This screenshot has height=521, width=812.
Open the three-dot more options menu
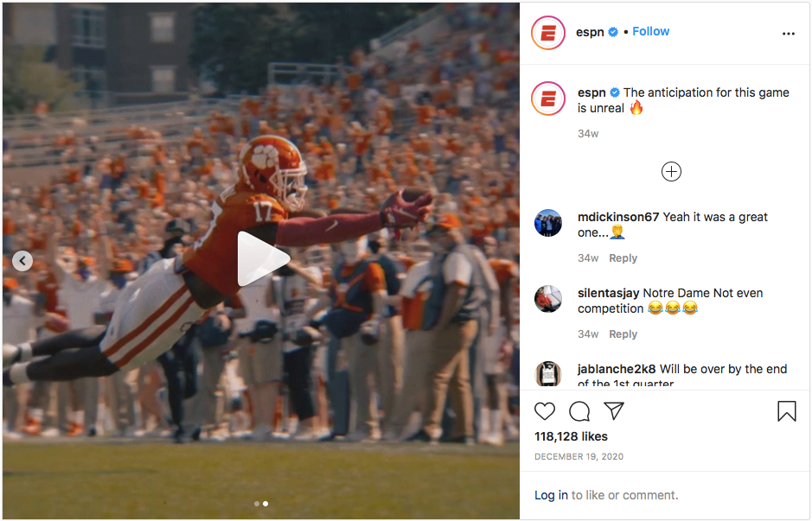788,34
